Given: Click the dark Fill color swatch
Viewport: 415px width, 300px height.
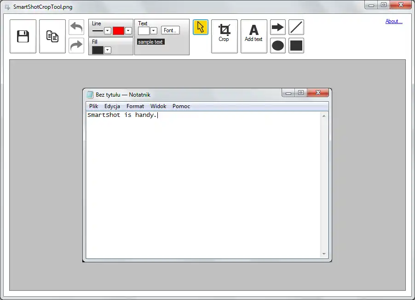Looking at the screenshot, I should click(98, 50).
